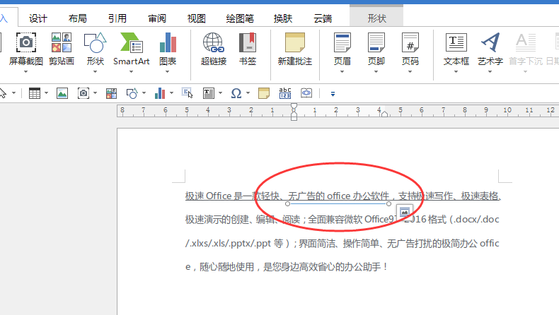Screen dimensions: 559x315
Task: Switch to the 换肤 tab
Action: (283, 18)
